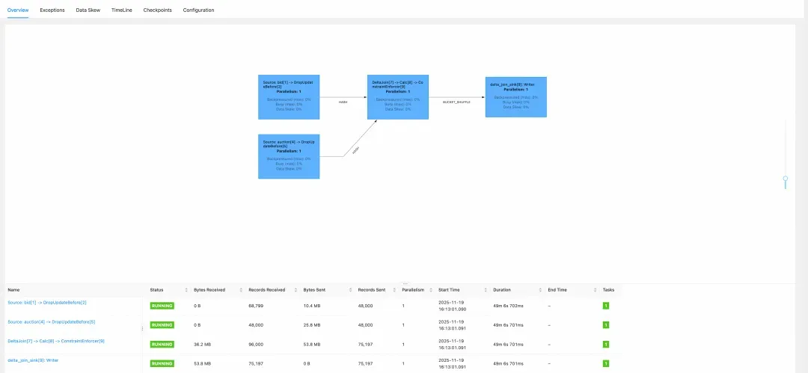Sort table by Records Sent column
The image size is (808, 373).
point(395,290)
